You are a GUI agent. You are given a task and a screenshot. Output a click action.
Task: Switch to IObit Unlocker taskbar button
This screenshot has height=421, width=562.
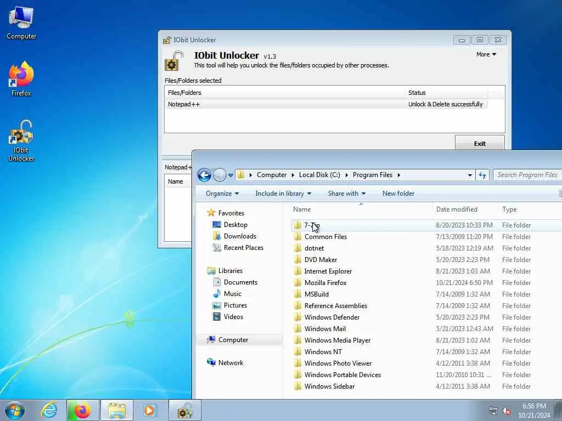click(x=185, y=410)
